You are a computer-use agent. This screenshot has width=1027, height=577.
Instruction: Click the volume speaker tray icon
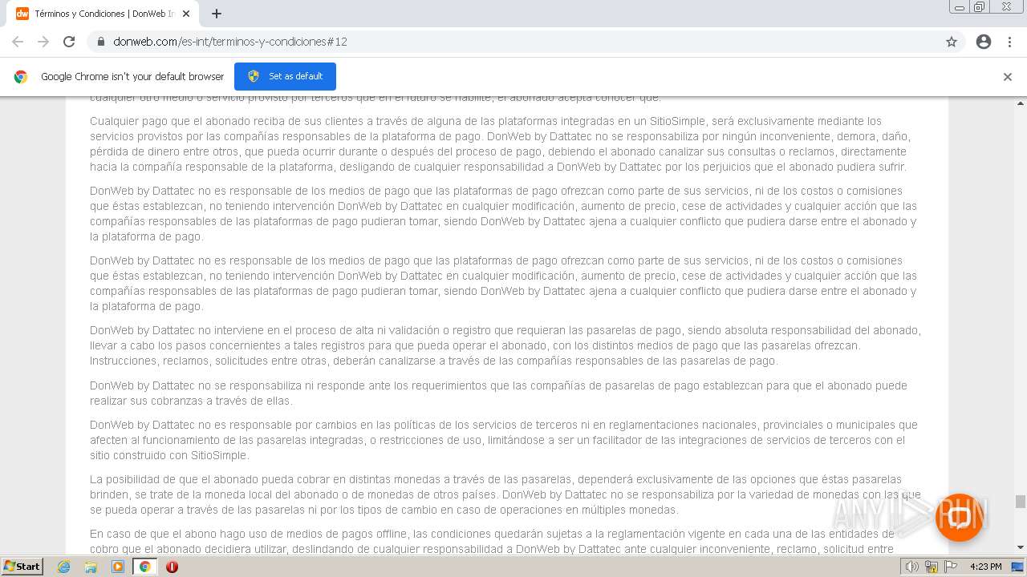point(912,567)
